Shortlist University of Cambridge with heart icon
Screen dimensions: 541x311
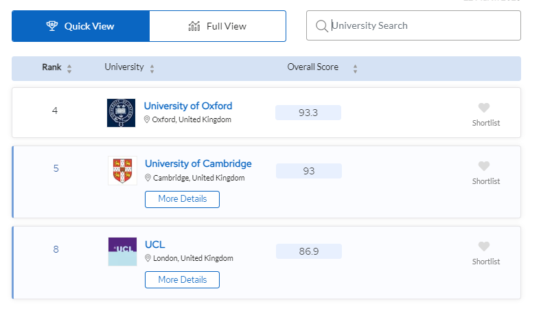click(484, 166)
